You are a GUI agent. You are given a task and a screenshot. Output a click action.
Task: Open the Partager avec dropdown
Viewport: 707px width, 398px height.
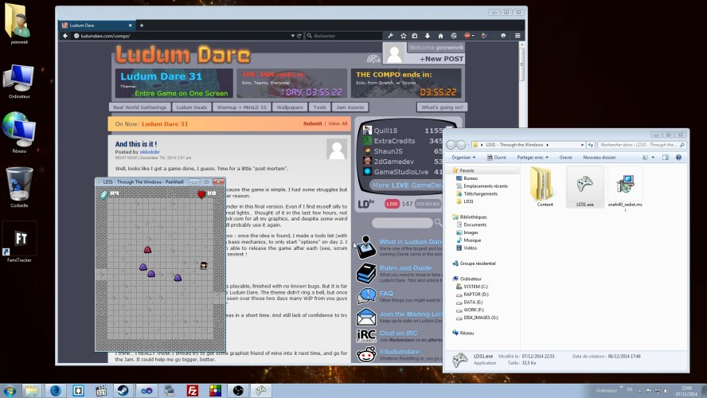(533, 158)
